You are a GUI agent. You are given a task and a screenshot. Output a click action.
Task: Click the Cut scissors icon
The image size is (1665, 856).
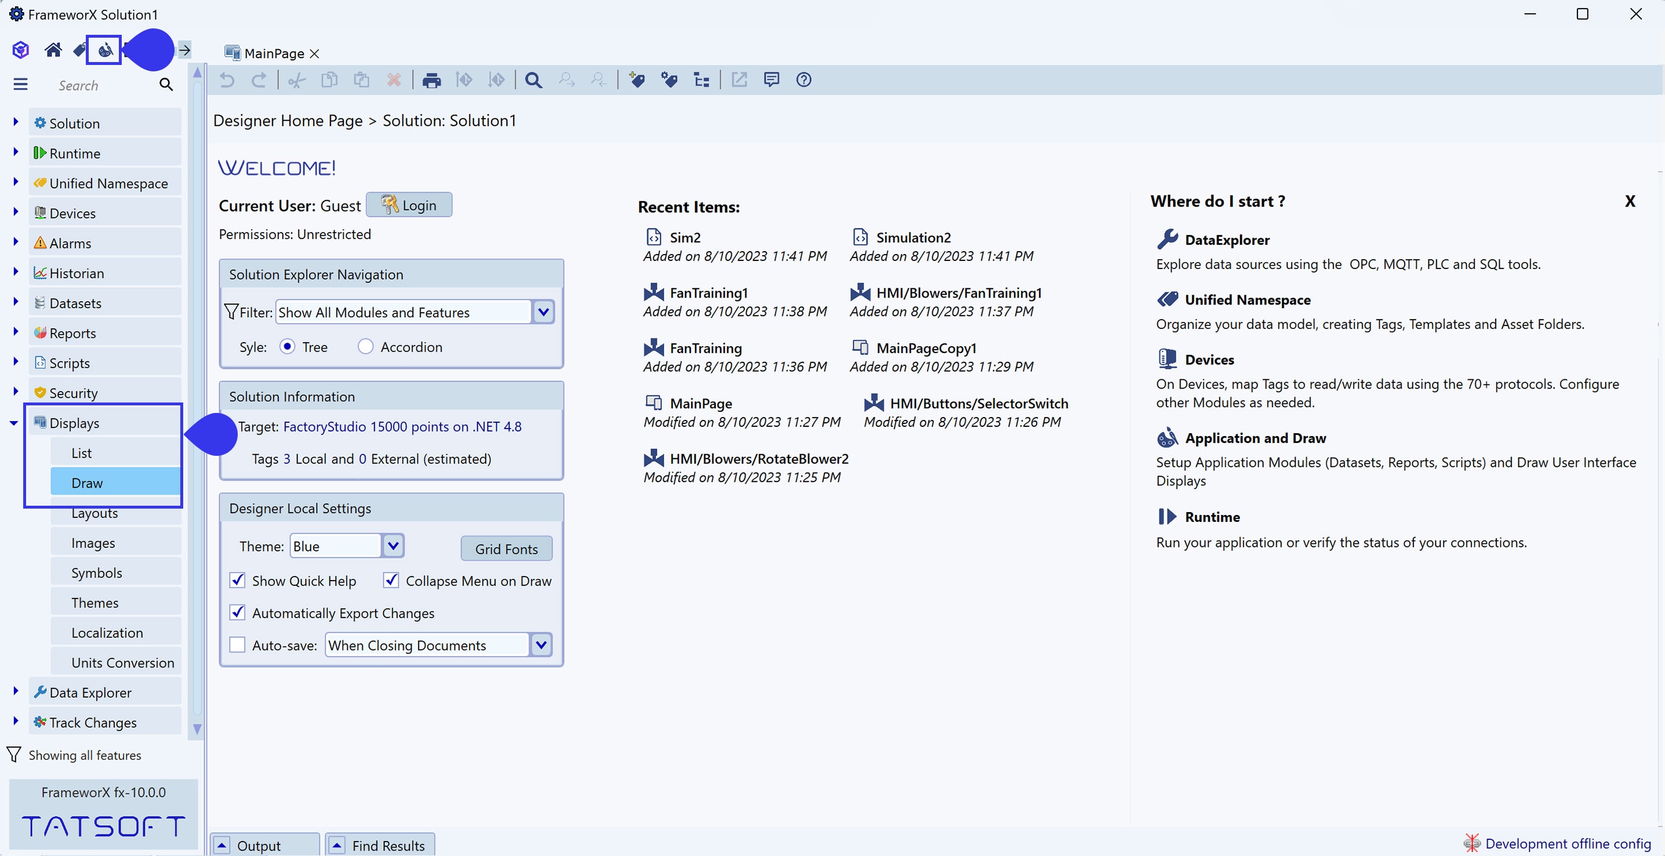pos(297,79)
